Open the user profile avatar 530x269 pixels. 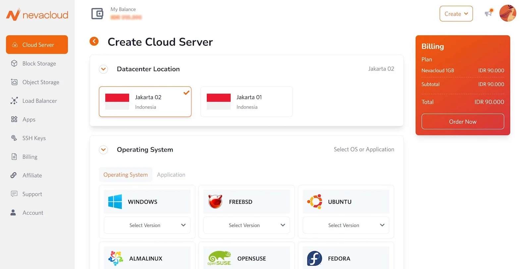[507, 13]
